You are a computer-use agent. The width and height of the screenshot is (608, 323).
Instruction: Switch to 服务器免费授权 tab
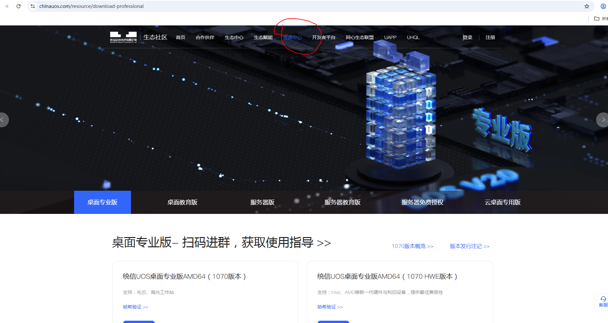coord(422,202)
